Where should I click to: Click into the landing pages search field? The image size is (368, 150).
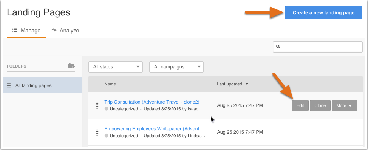317,47
